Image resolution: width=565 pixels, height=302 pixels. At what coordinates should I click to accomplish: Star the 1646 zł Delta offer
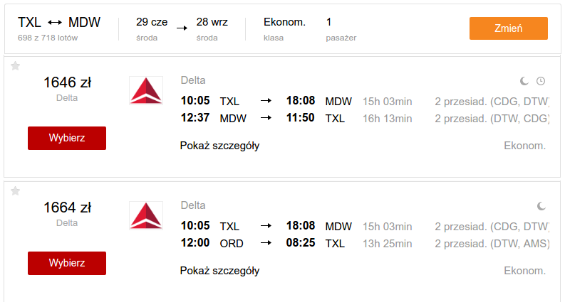pos(15,66)
